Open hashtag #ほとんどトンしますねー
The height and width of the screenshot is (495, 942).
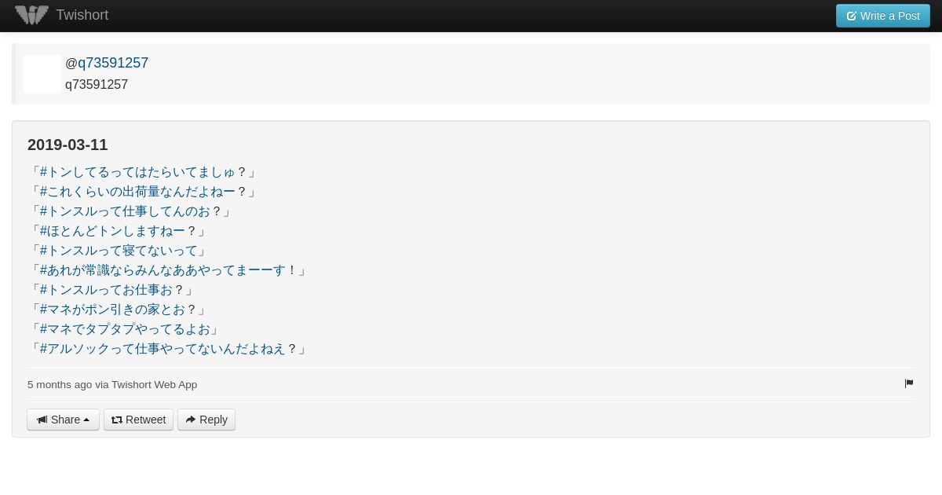point(112,231)
